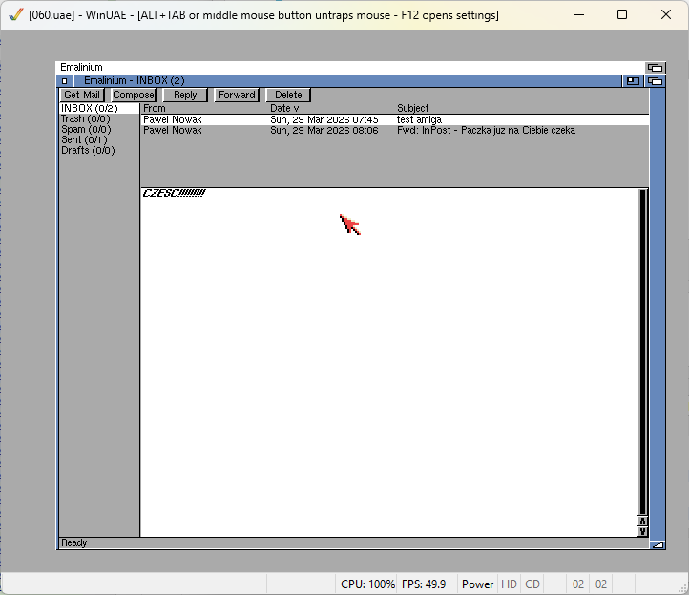Open the Spam (0/0) folder

[99, 129]
